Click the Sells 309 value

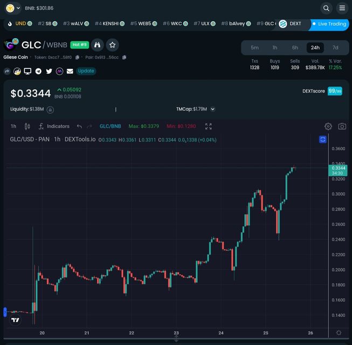295,67
